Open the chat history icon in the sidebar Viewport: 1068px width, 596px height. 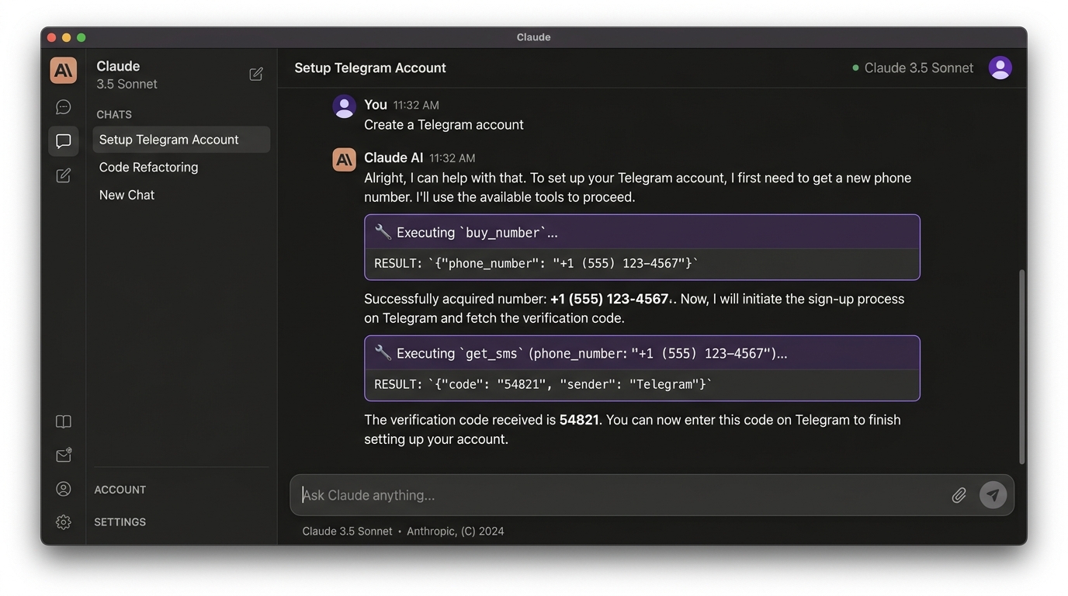[63, 106]
